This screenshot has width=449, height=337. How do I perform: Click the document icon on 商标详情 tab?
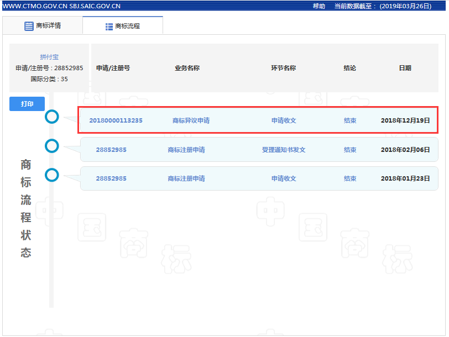coord(29,25)
